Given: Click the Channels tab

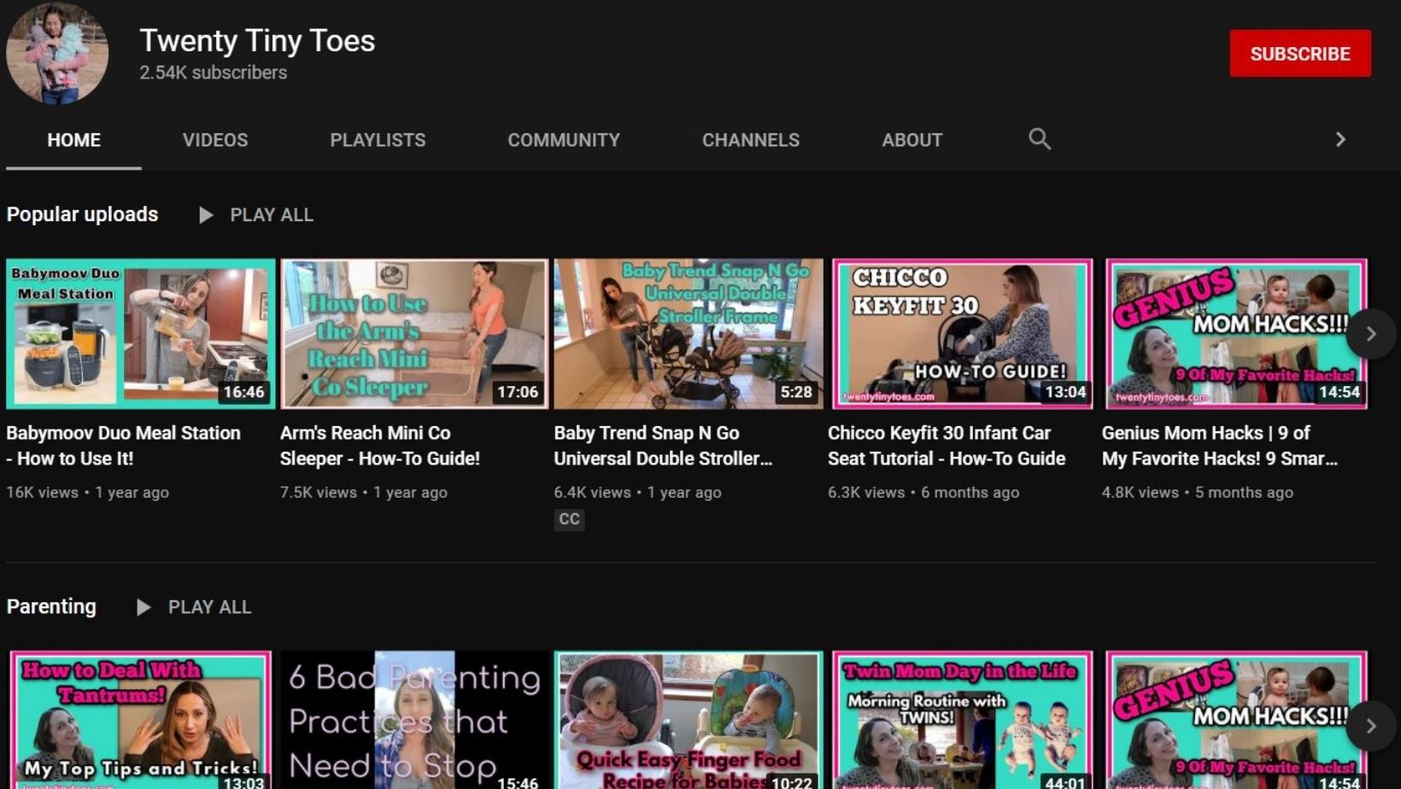Looking at the screenshot, I should [750, 140].
